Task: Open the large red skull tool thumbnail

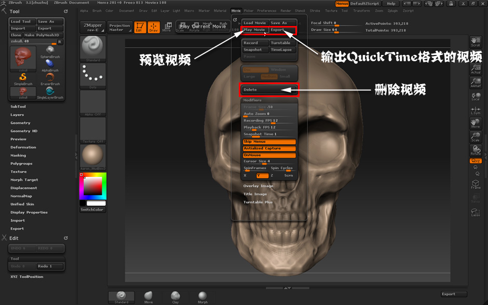Action: click(23, 59)
